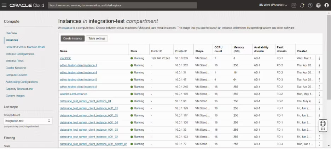Open the user profile avatar
This screenshot has height=149, width=331.
click(326, 5)
